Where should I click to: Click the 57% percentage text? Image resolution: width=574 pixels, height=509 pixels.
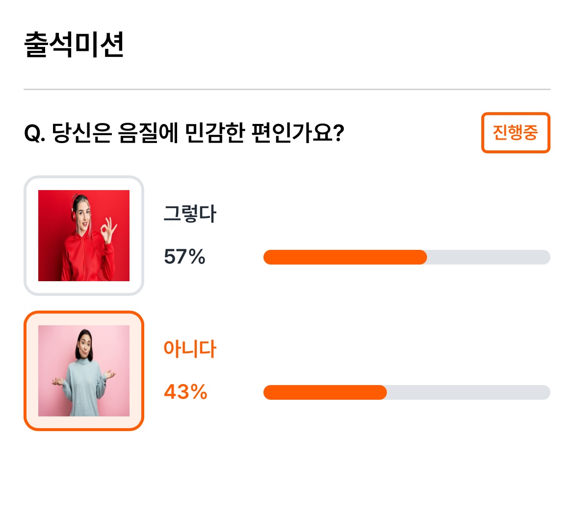click(x=184, y=257)
